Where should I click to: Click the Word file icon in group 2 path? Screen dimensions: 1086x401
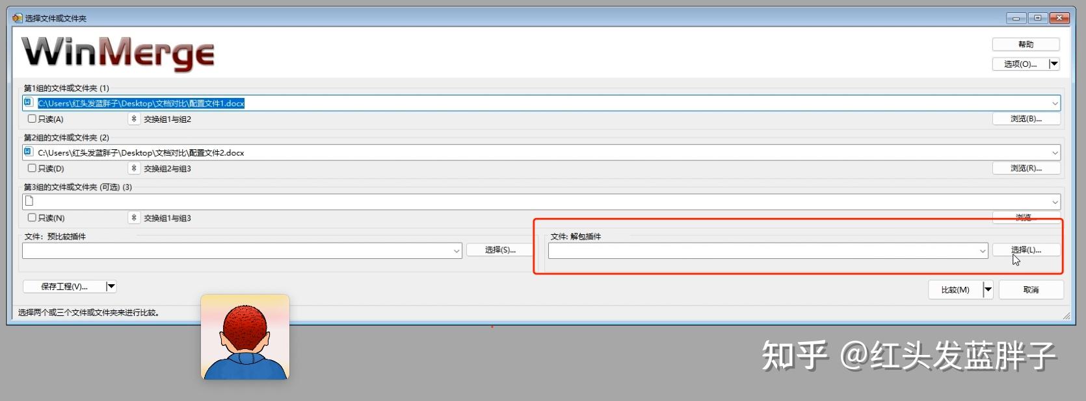pos(29,152)
